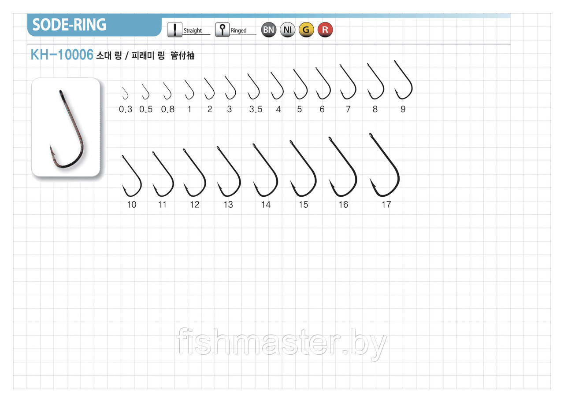Click the size label 0.3
Screen dimensions: 564x397
pos(126,110)
